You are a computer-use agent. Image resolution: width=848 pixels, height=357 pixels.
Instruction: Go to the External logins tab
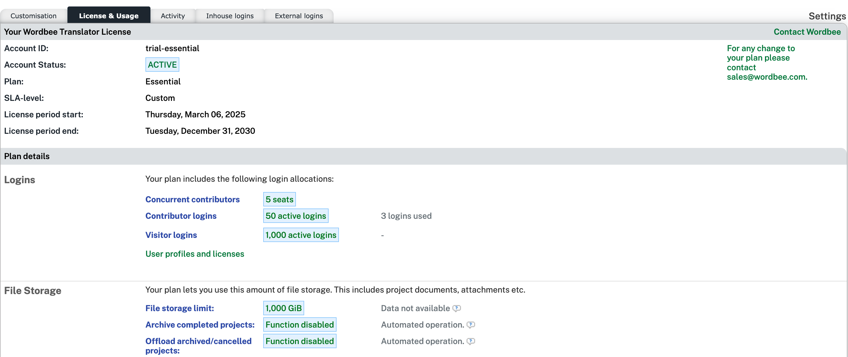[299, 16]
